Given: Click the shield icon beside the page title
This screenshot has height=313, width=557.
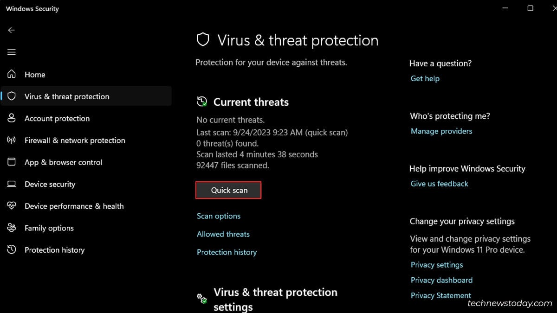Looking at the screenshot, I should click(203, 40).
